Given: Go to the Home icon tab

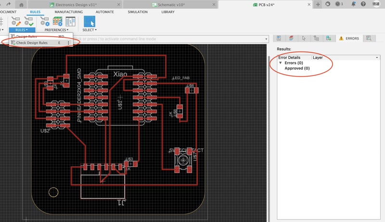Looking at the screenshot, I should point(21,5).
